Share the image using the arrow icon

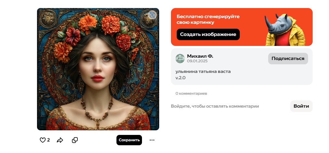pos(60,140)
